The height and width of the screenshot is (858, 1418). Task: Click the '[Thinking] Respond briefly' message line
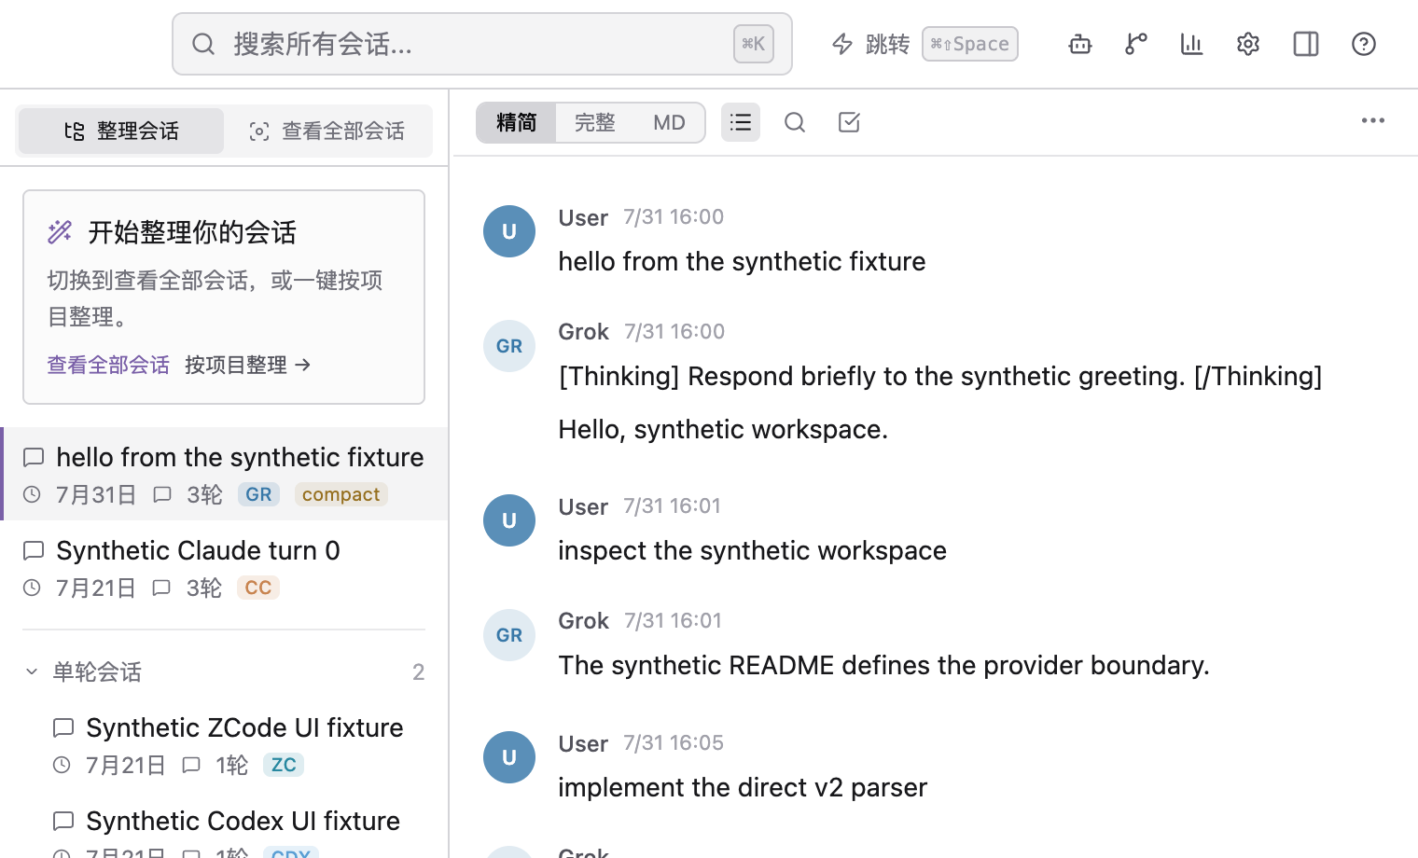click(940, 376)
